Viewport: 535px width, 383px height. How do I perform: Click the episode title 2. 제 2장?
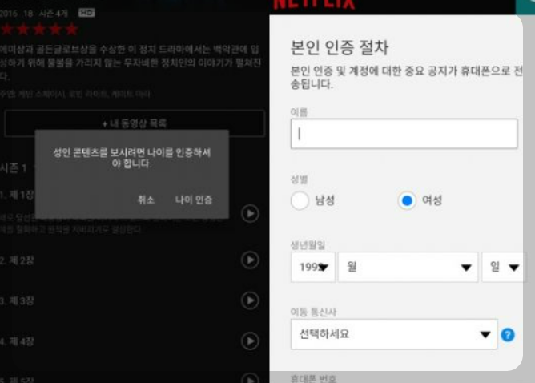click(17, 260)
